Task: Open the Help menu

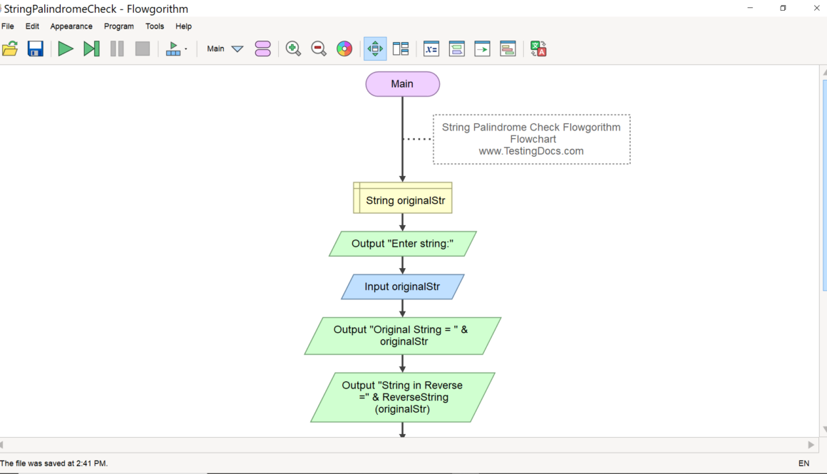Action: pos(183,26)
